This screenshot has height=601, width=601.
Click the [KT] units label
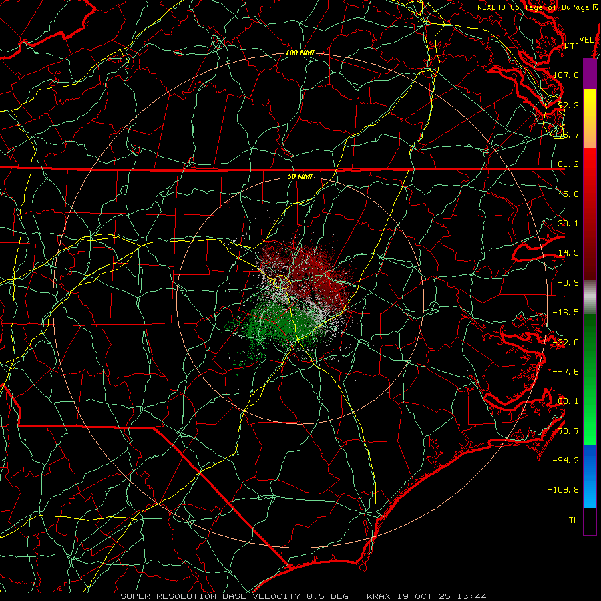coord(570,46)
